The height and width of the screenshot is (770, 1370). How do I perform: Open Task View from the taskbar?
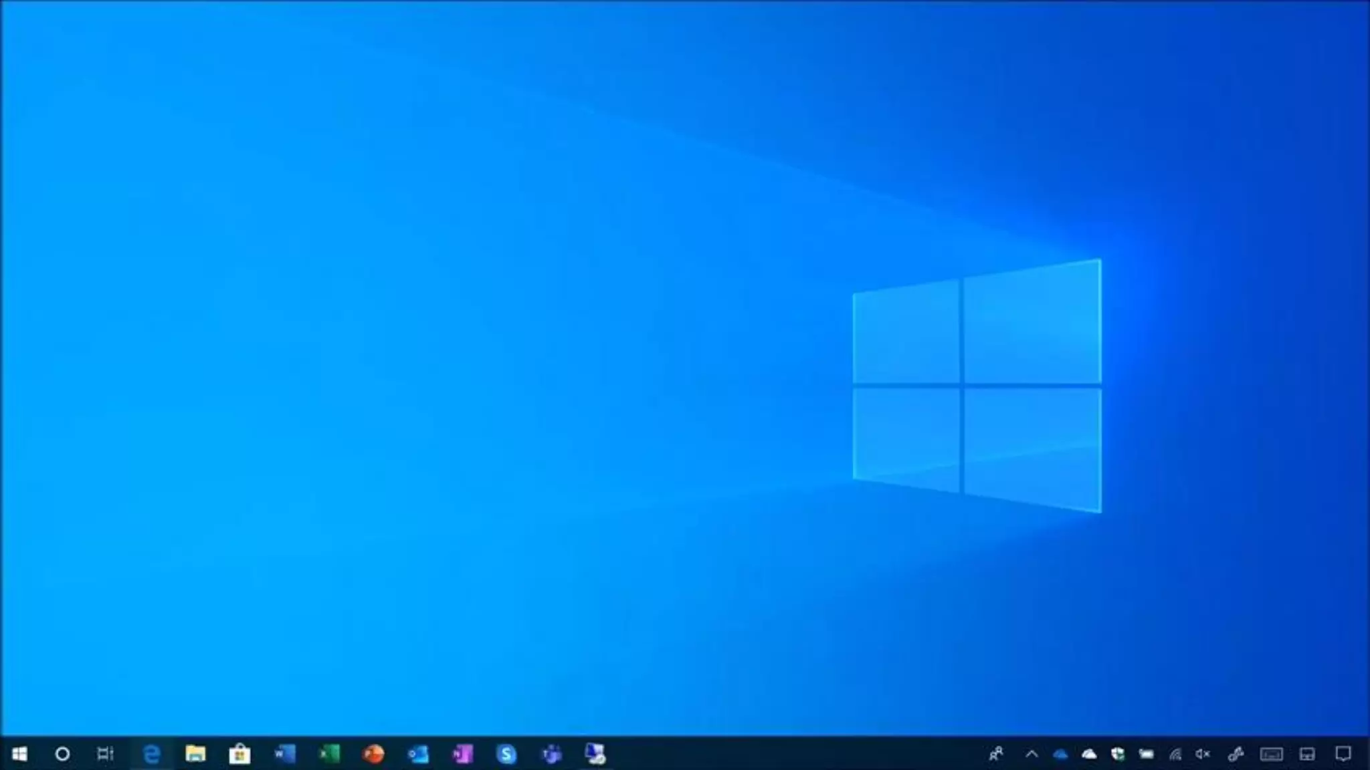[x=106, y=754]
